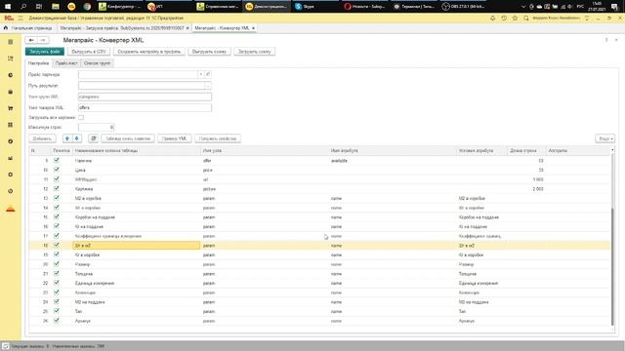This screenshot has height=351, width=625.
Task: Open Task View on the taskbar
Action: click(39, 6)
